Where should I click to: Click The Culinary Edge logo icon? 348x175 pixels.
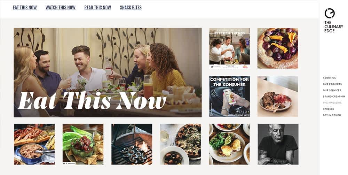click(x=329, y=13)
